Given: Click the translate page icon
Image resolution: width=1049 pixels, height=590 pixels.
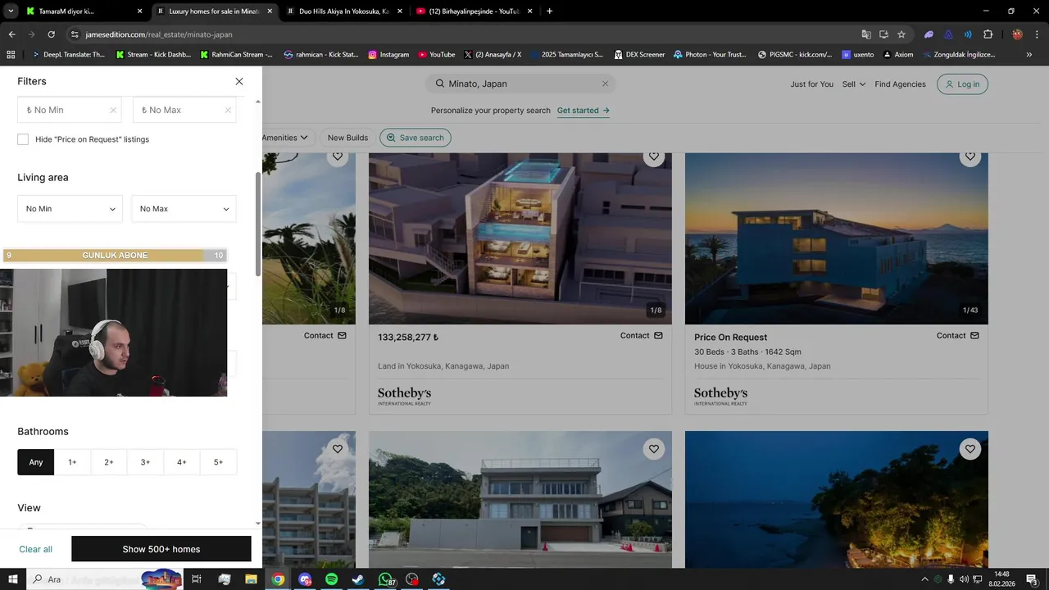Looking at the screenshot, I should coord(866,34).
